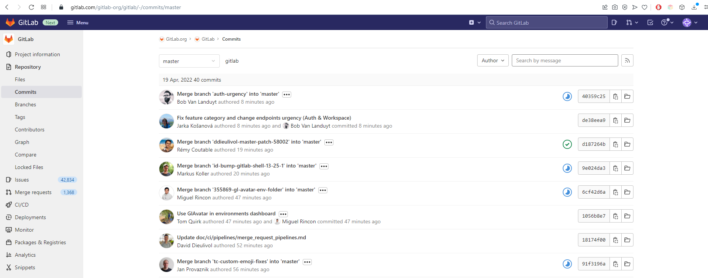
Task: Click the Next badge beside GitLab
Action: pos(50,22)
